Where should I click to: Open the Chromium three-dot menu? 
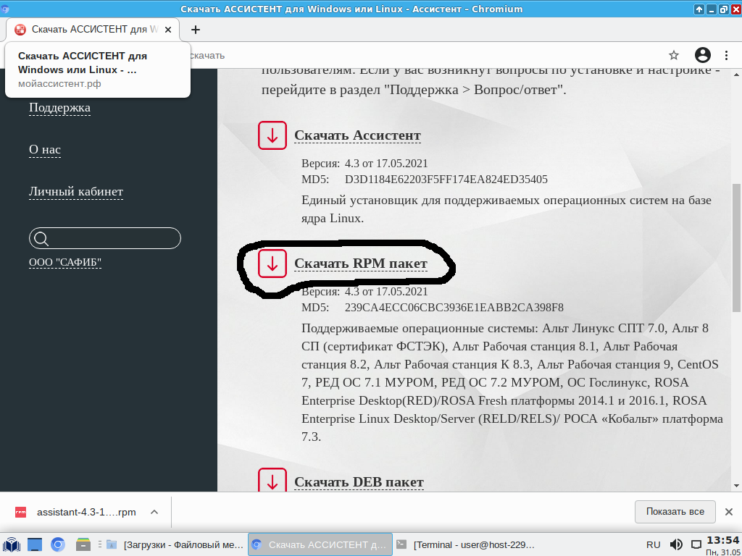726,55
